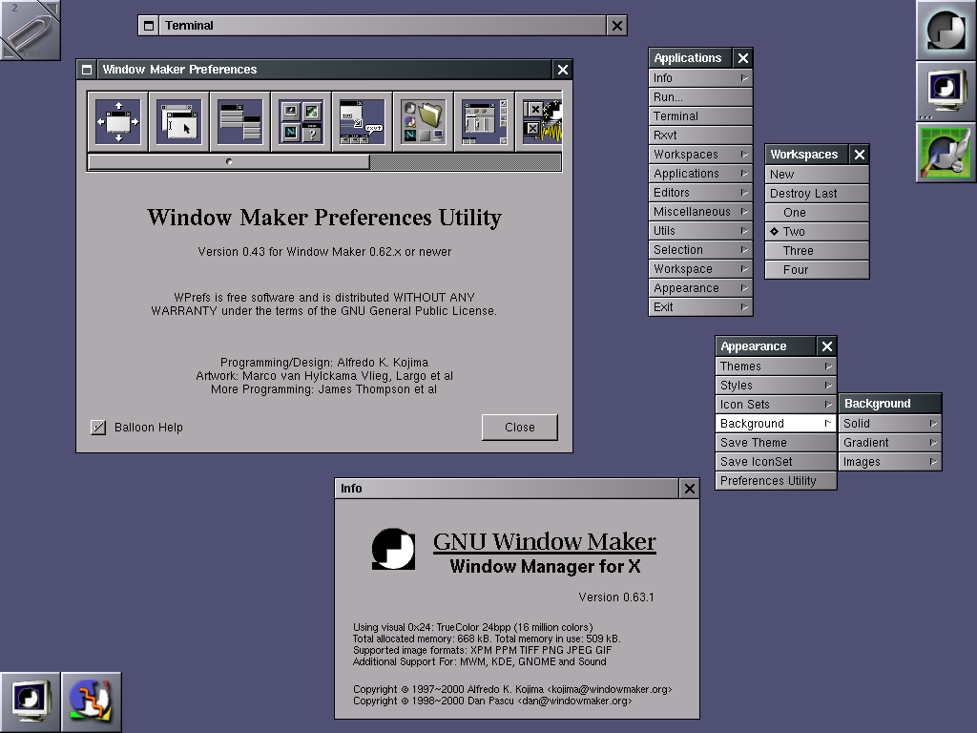Switch to workspace One in the Workspaces menu
Viewport: 977px width, 733px height.
(795, 213)
